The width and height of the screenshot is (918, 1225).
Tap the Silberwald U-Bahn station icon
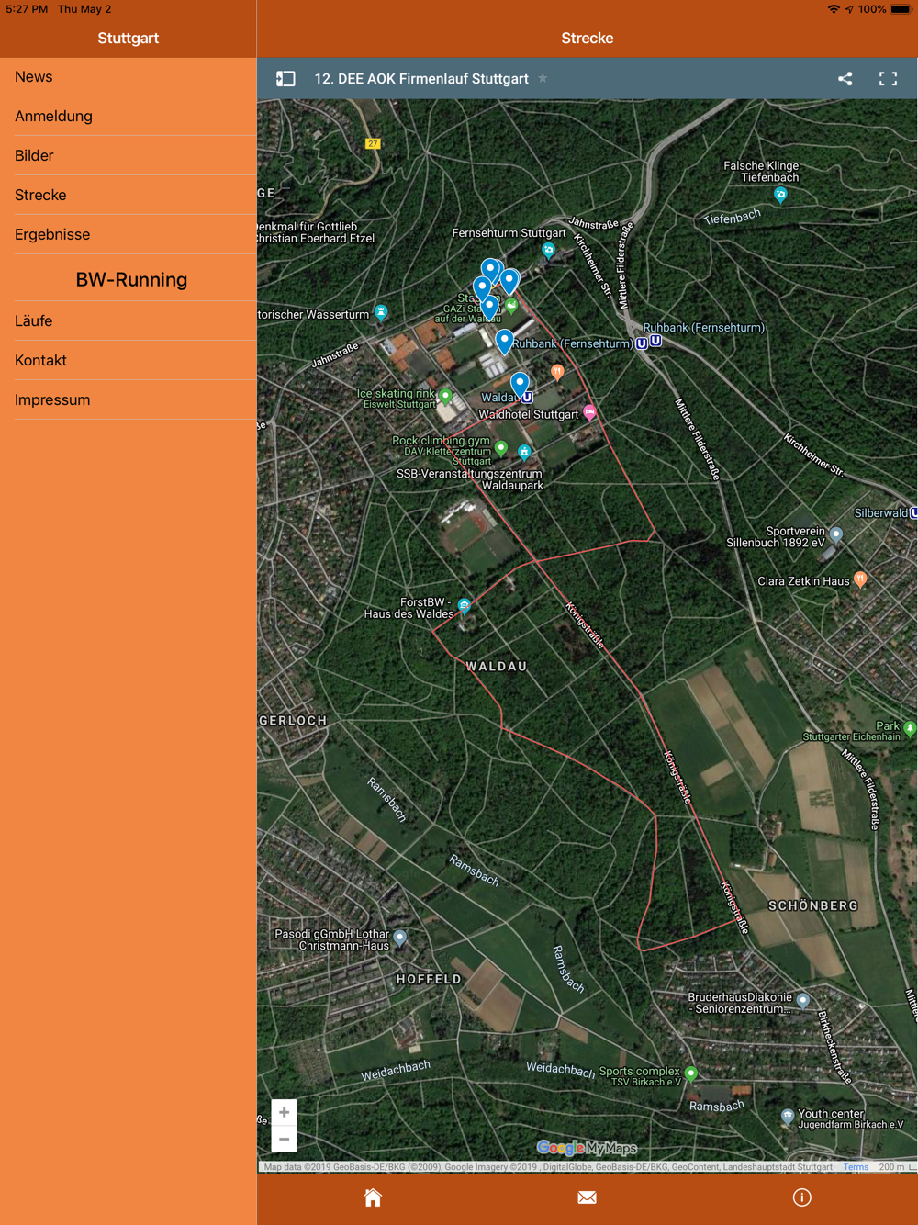coord(913,513)
